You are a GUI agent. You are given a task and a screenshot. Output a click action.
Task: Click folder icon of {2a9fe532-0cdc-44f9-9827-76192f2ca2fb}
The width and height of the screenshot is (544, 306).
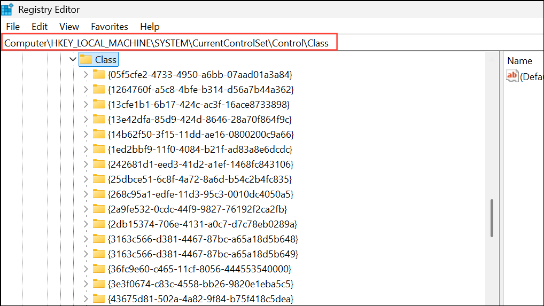pos(99,209)
